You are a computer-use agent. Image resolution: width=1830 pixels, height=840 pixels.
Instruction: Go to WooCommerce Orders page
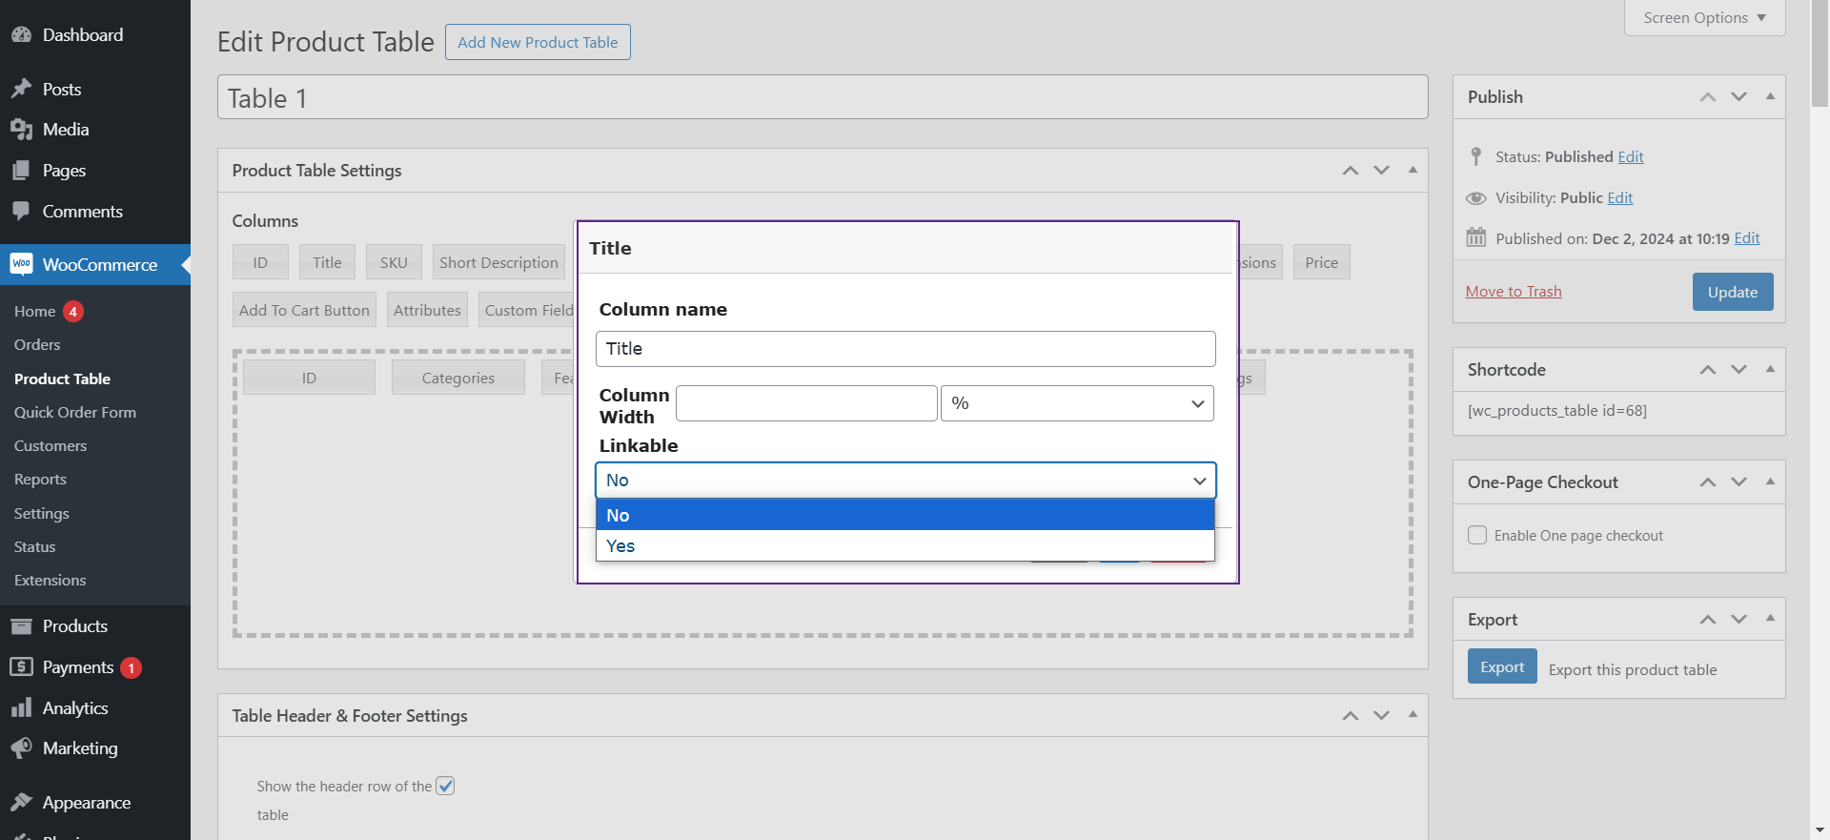pyautogui.click(x=37, y=344)
